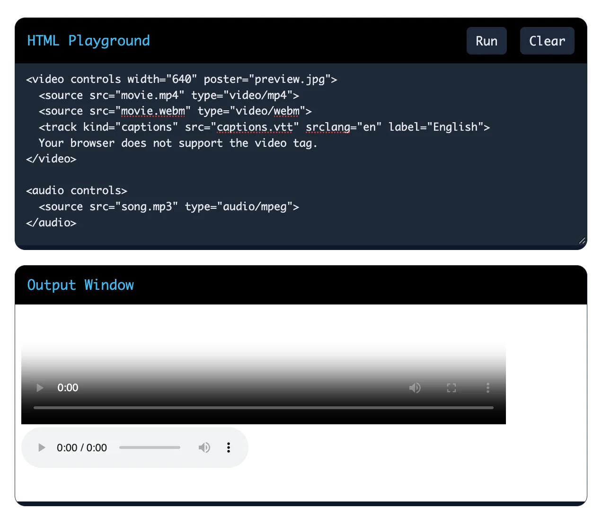Click the closing </audio> tag
The height and width of the screenshot is (519, 602).
click(x=51, y=223)
